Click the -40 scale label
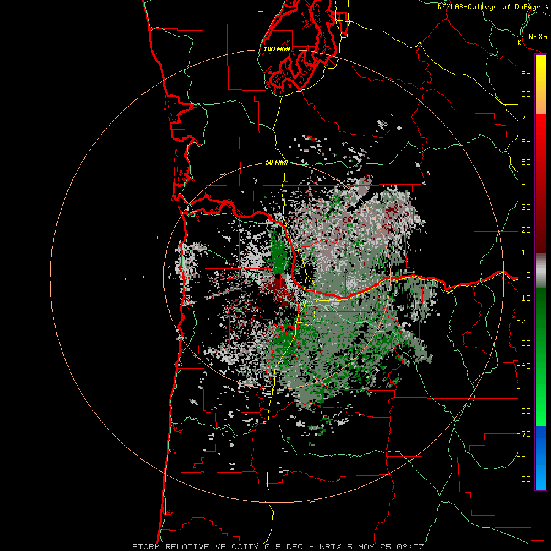The image size is (551, 551). coord(523,366)
